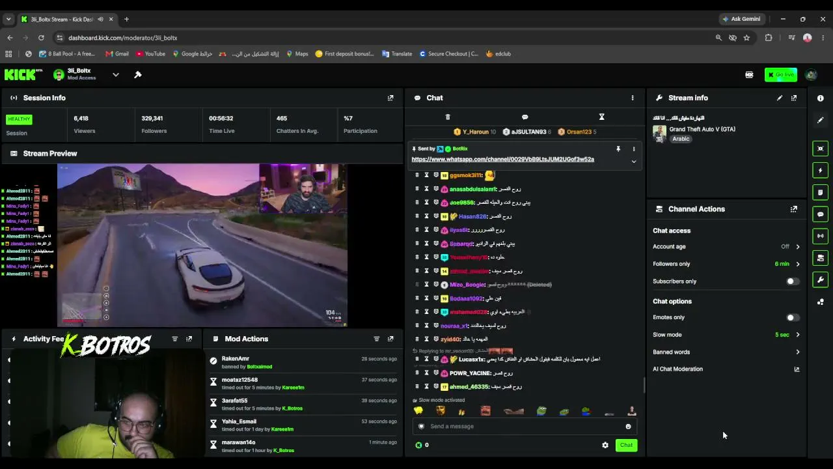Open the YouTube bookmark

150,54
